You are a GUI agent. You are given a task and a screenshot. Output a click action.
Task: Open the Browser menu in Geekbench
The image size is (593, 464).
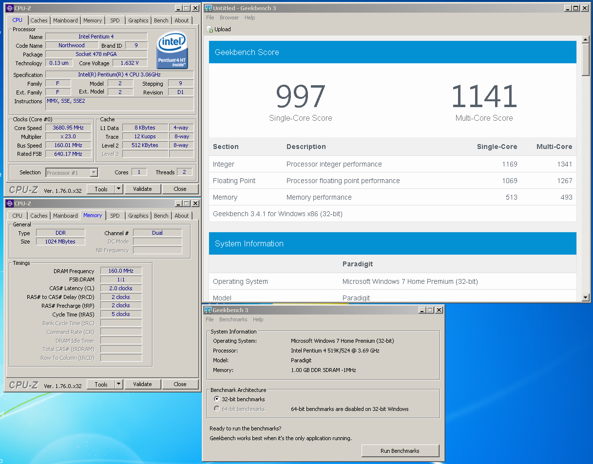(x=229, y=18)
